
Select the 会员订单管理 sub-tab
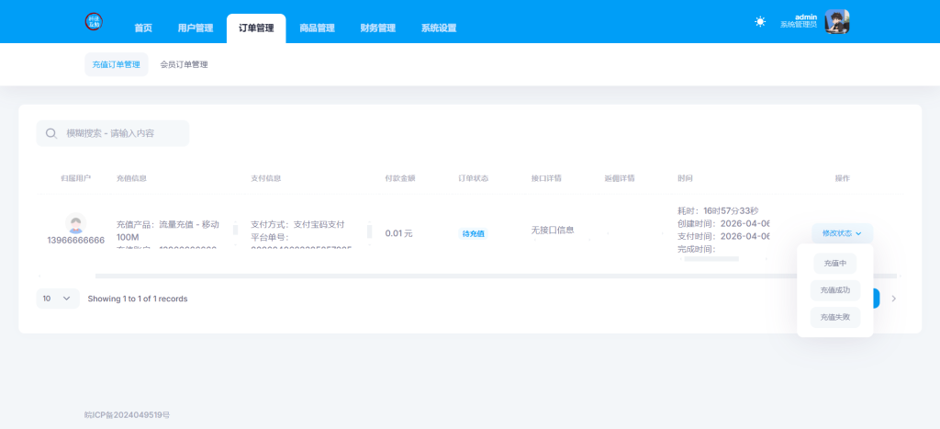[x=184, y=65]
